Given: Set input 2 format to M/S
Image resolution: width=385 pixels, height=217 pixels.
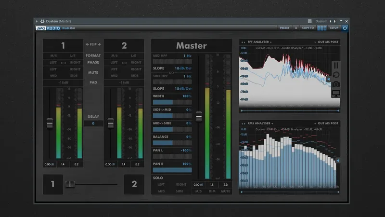Looking at the screenshot, I should tap(114, 56).
